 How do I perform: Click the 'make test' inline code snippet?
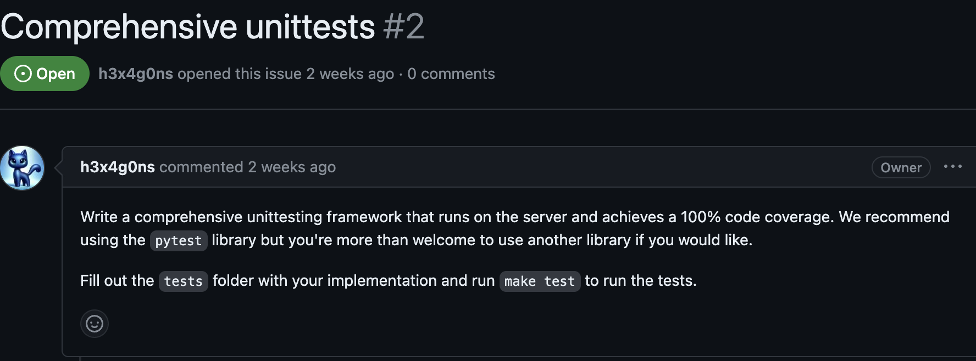point(540,281)
